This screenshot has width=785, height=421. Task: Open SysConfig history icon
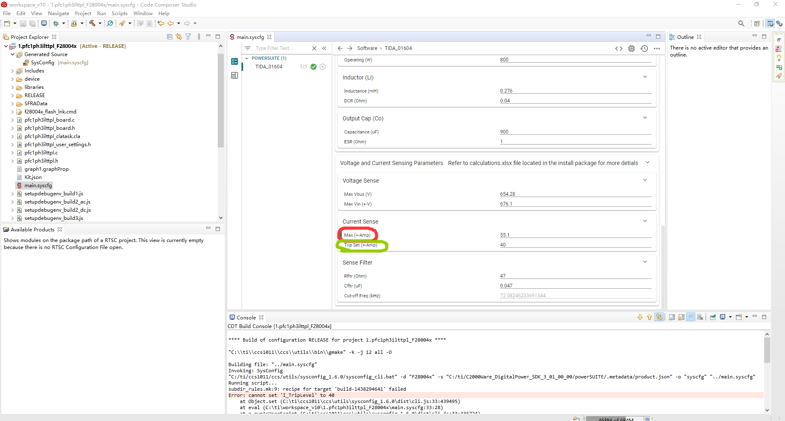tap(644, 48)
